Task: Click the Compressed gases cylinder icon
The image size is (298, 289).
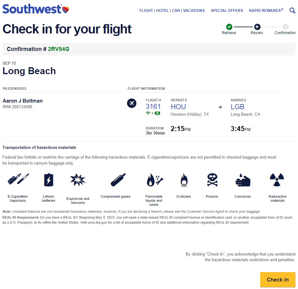Action: point(118,180)
